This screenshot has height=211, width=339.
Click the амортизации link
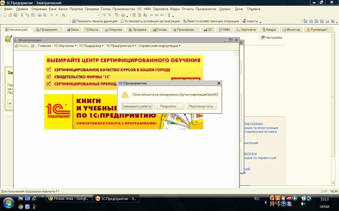(x=253, y=123)
